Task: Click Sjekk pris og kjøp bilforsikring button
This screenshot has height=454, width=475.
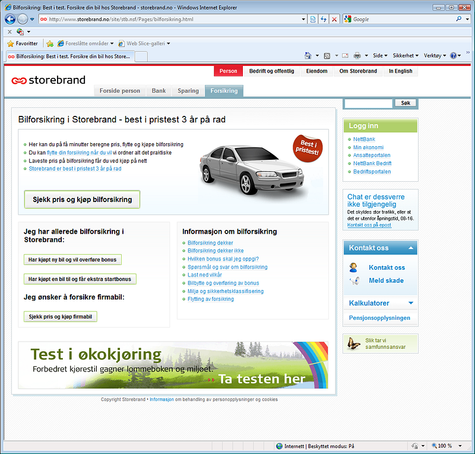Action: 82,200
